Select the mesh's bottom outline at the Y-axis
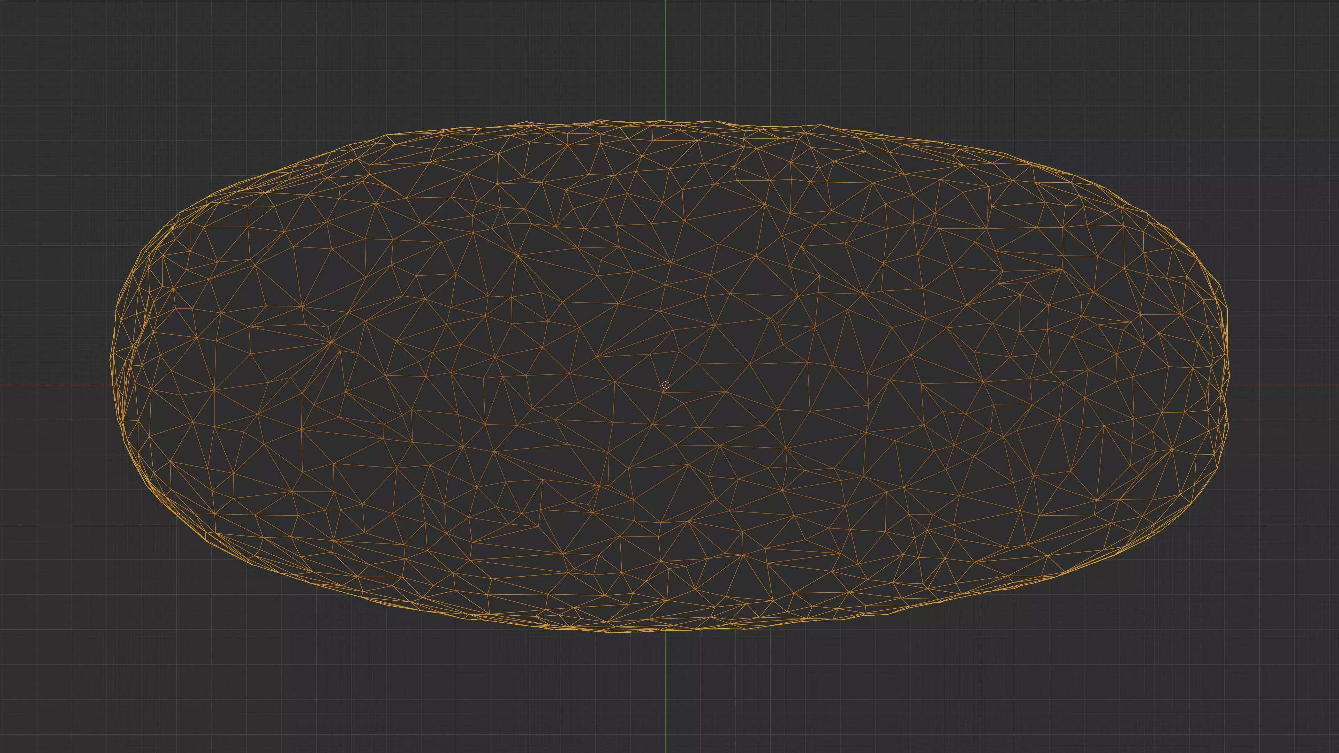 pyautogui.click(x=666, y=630)
